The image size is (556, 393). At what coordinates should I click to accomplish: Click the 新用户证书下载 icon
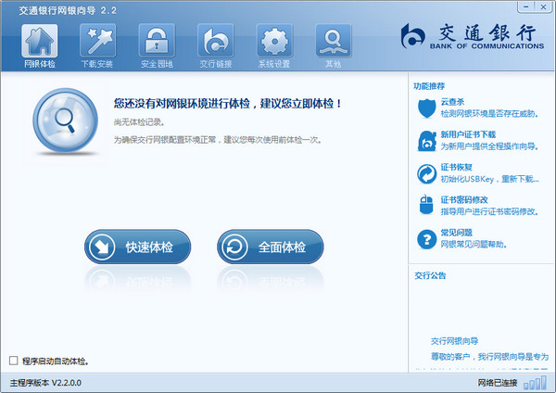coord(426,141)
